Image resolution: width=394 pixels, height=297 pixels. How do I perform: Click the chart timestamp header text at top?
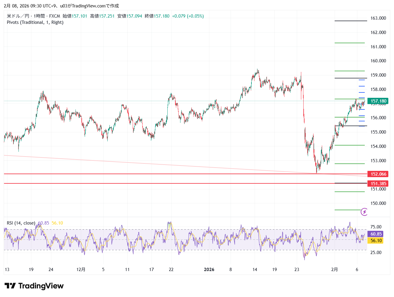click(61, 6)
